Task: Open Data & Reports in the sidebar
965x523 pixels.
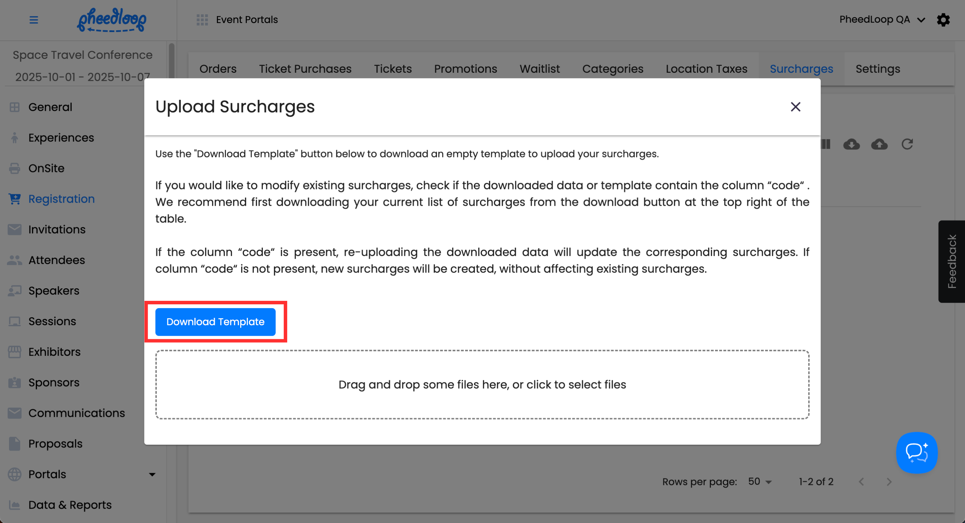Action: click(70, 505)
